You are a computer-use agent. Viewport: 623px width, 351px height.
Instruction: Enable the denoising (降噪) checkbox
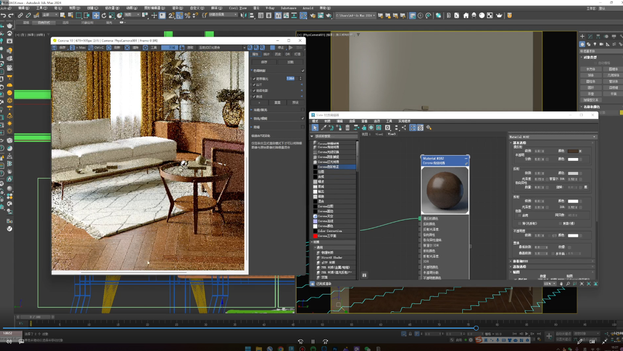(x=303, y=127)
